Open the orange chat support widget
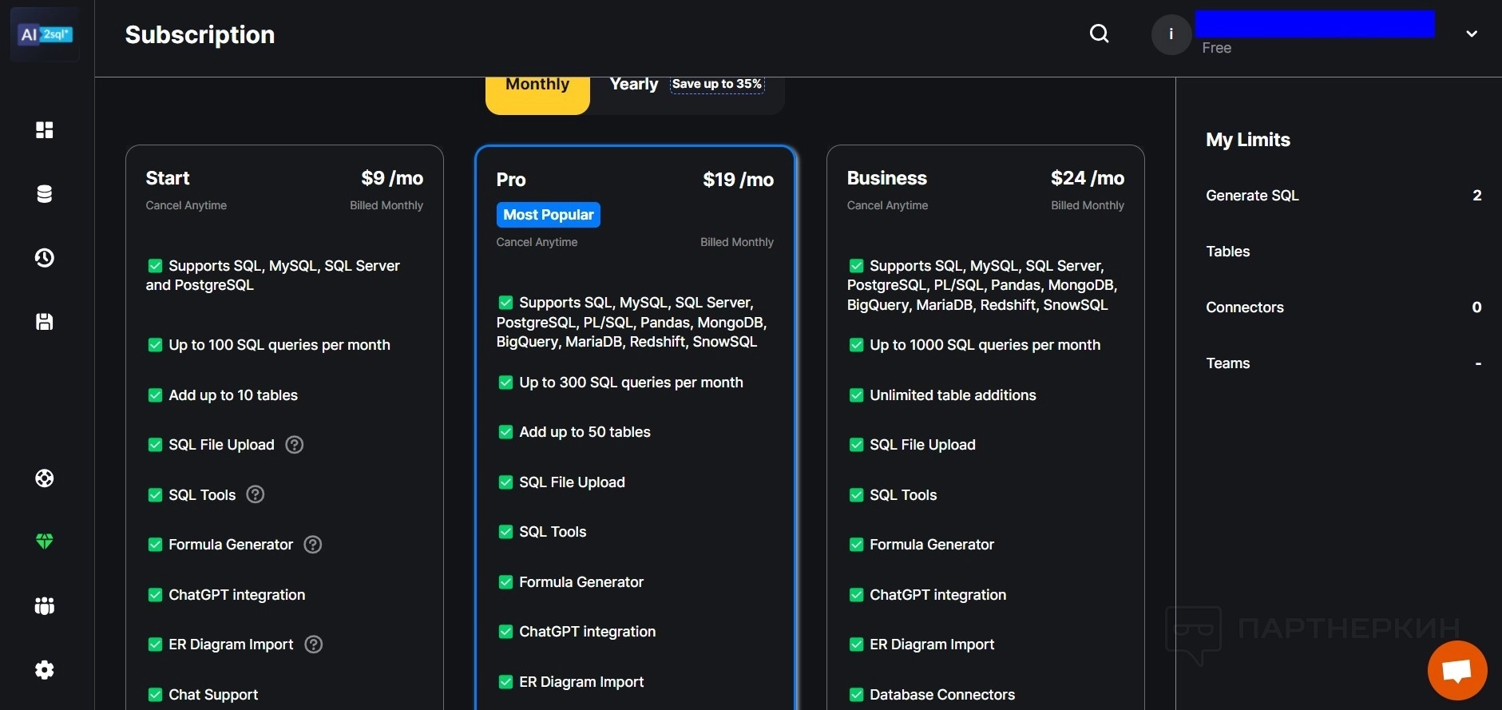 1456,670
